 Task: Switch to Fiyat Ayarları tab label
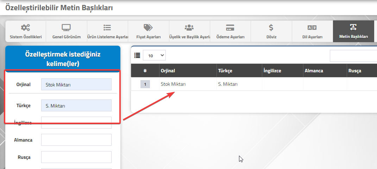[x=148, y=37]
